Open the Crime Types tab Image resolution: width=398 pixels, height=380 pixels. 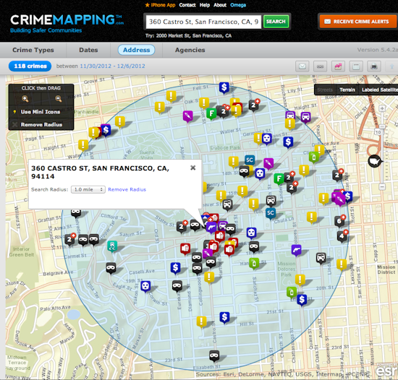coord(33,50)
